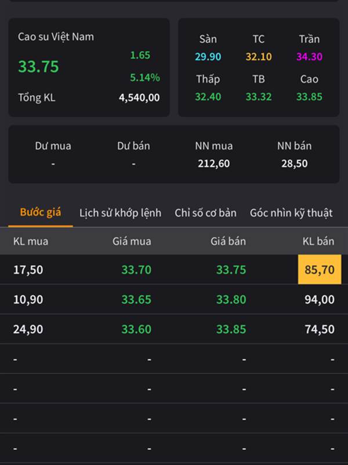348x465 pixels.
Task: Open the Góc nhìn kỹ thuật tab
Action: click(x=291, y=213)
